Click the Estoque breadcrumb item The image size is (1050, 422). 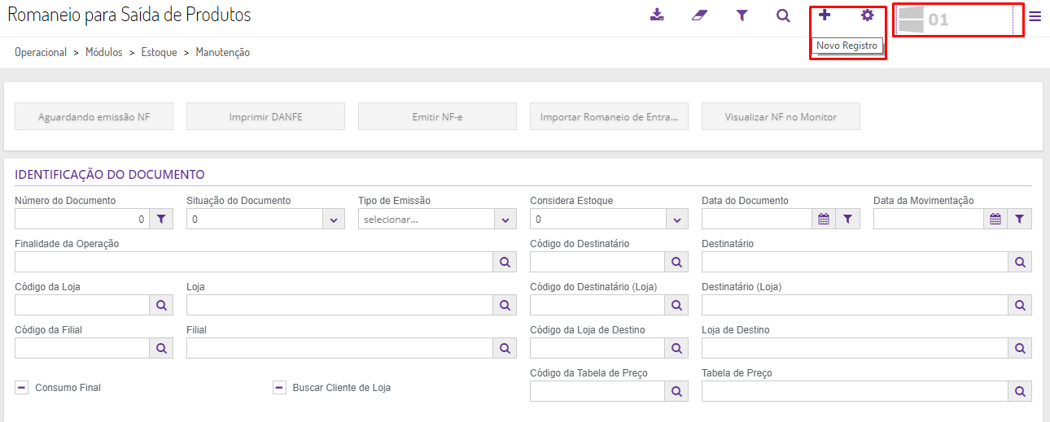pyautogui.click(x=159, y=53)
